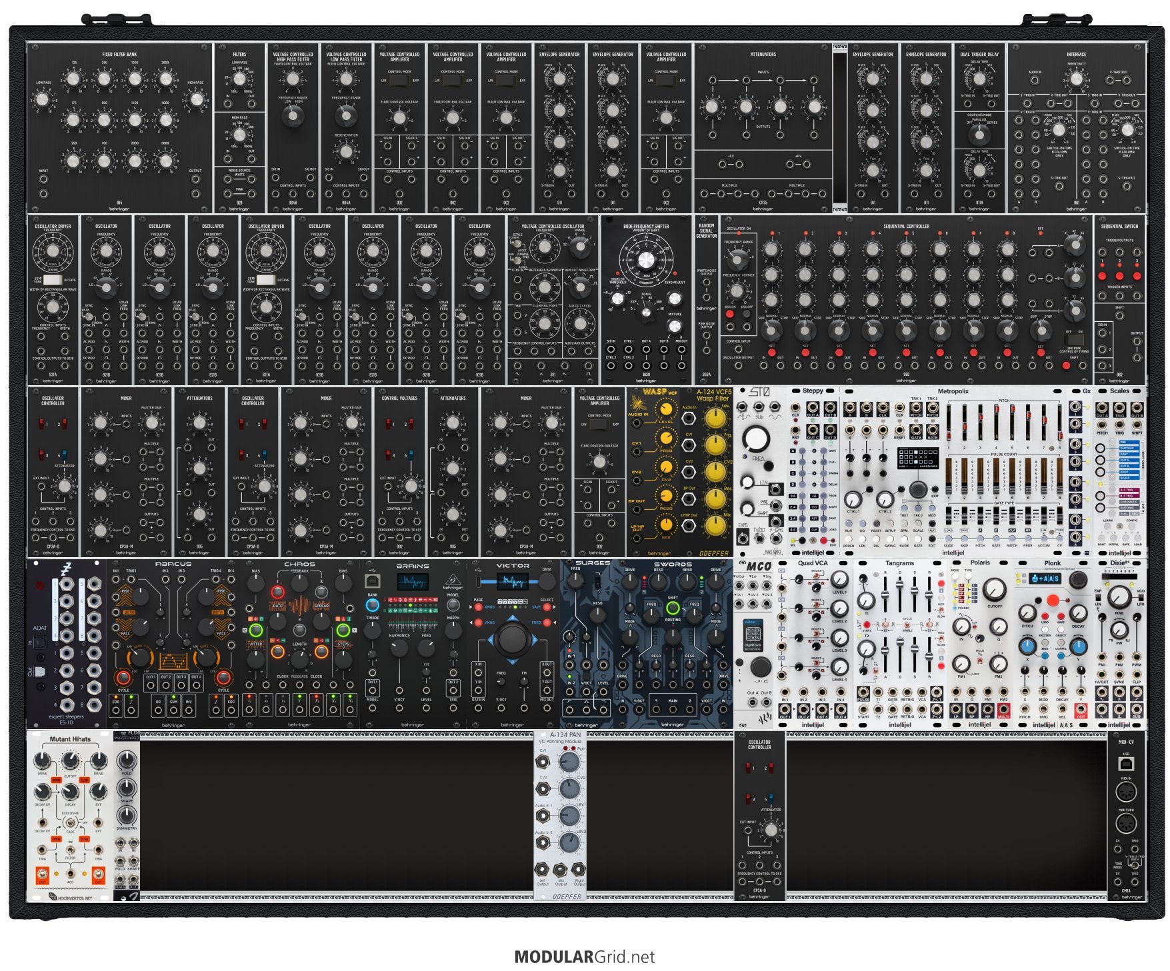Toggle the slide switch on Surges module
This screenshot has height=971, width=1170.
597,582
